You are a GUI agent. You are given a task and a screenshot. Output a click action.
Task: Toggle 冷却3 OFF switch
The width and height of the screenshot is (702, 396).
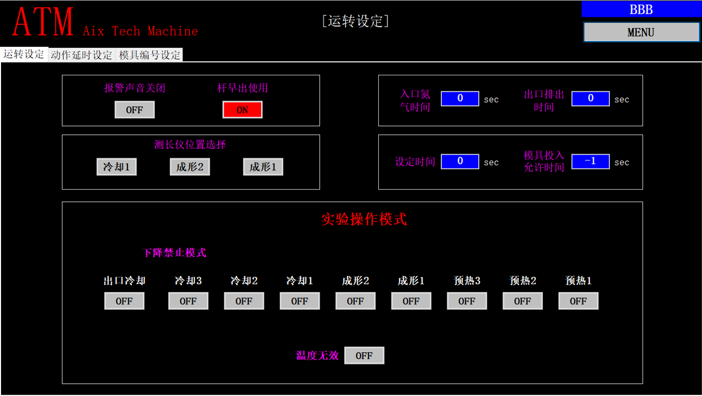188,300
